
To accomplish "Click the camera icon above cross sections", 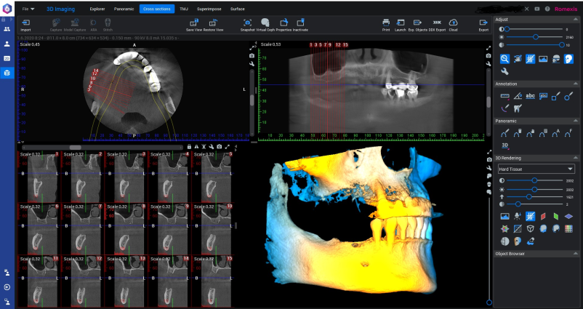I will [x=220, y=147].
